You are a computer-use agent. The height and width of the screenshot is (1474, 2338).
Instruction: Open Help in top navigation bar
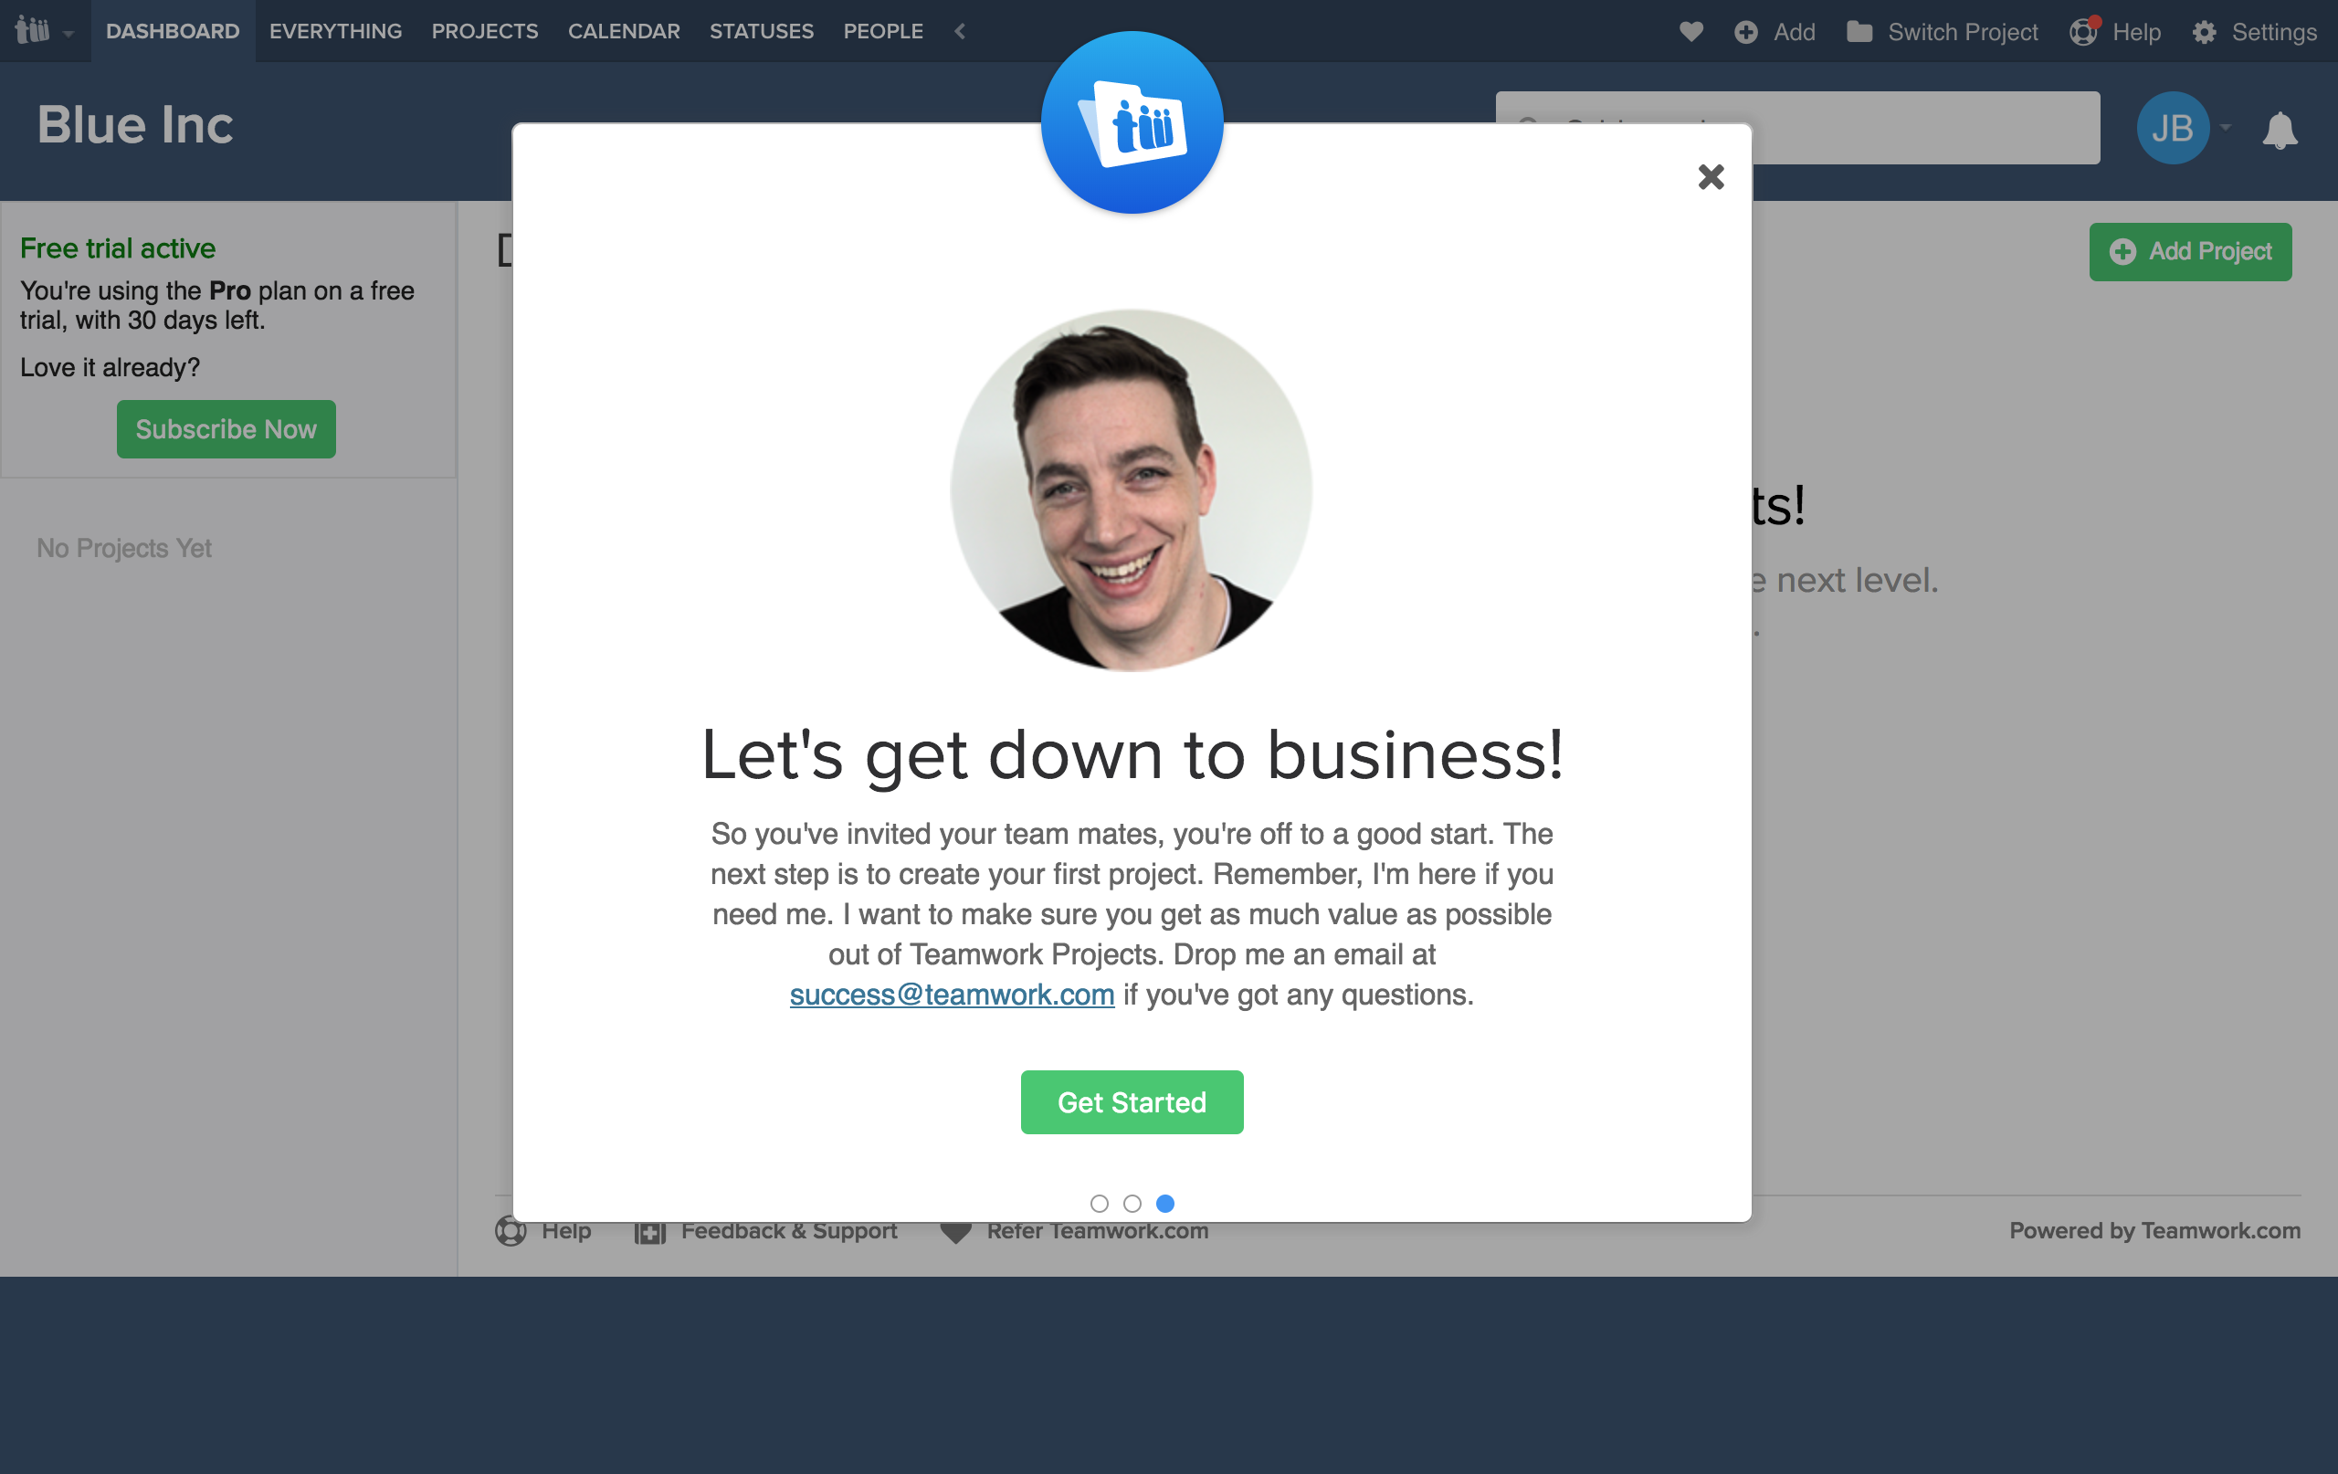point(2114,32)
